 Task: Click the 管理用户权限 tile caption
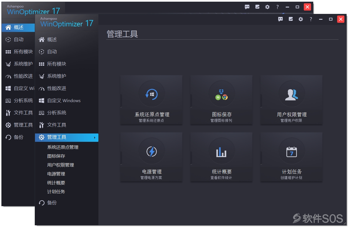point(291,121)
